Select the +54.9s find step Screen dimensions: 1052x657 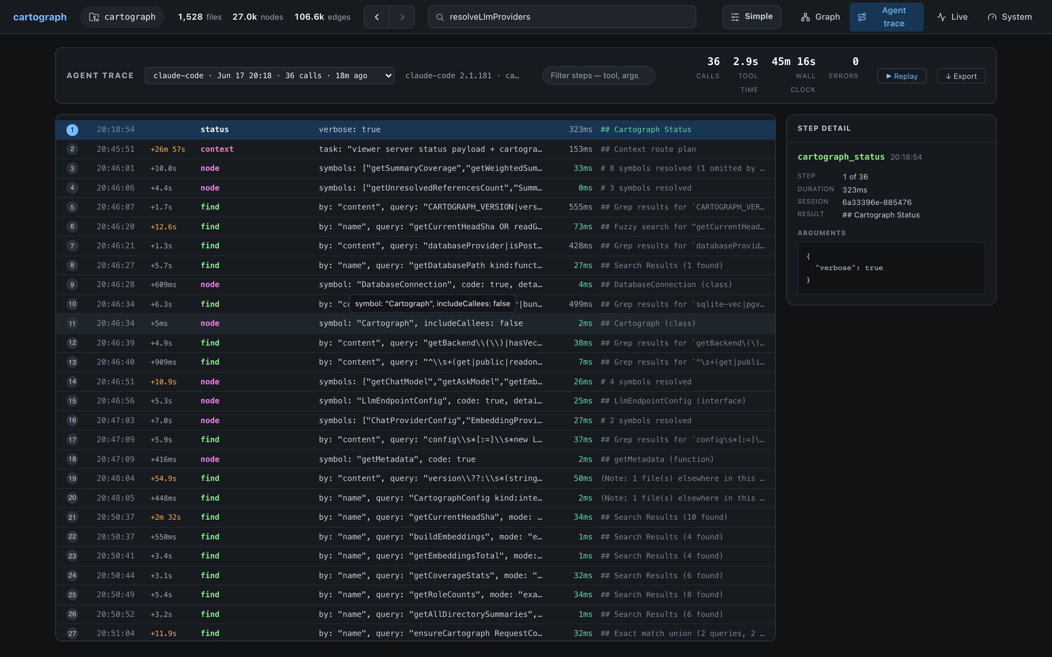[x=416, y=478]
